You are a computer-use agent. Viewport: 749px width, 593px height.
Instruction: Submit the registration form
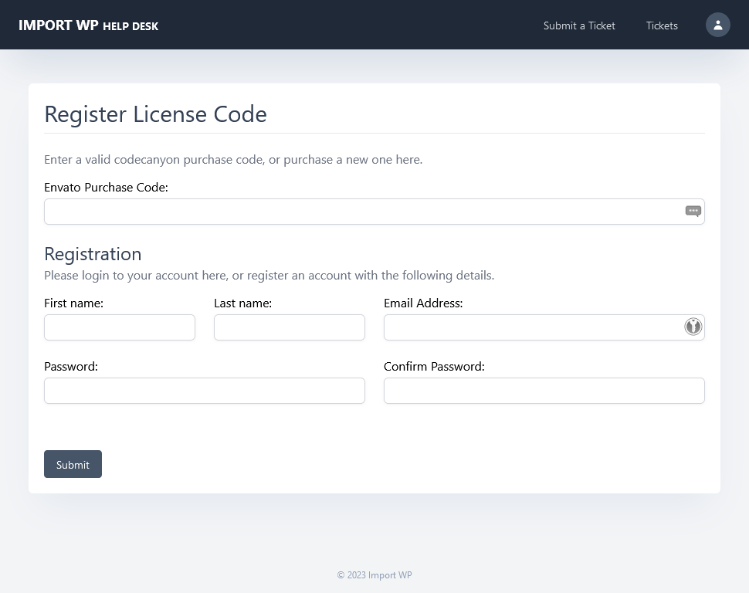[x=73, y=464]
